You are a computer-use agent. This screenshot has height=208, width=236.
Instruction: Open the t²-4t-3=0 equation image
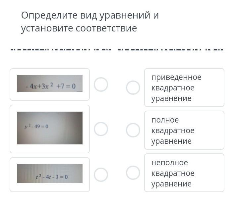pos(50,174)
